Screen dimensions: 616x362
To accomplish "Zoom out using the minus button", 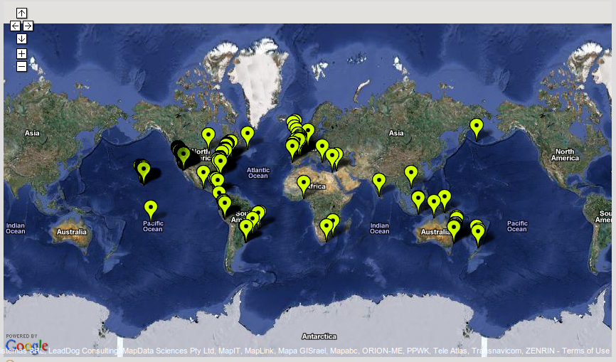I will point(21,66).
